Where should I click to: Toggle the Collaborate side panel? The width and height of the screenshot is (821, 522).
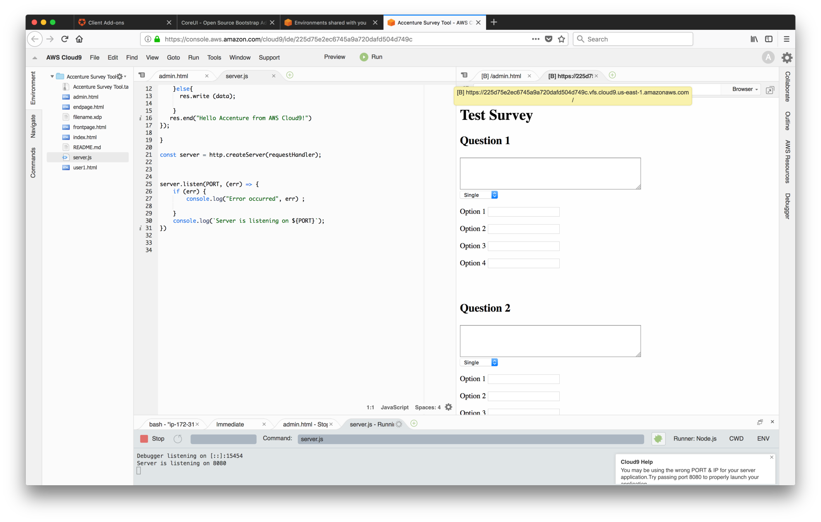click(x=787, y=87)
